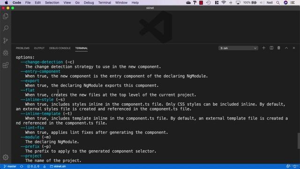Click the terminal scrollbar thumb

[x=299, y=141]
